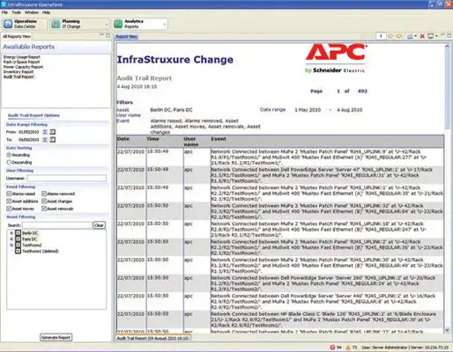This screenshot has width=453, height=352.
Task: Adjust the To date spinner
Action: [45, 140]
